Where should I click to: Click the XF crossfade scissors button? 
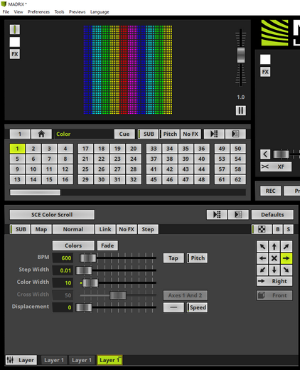(x=276, y=166)
